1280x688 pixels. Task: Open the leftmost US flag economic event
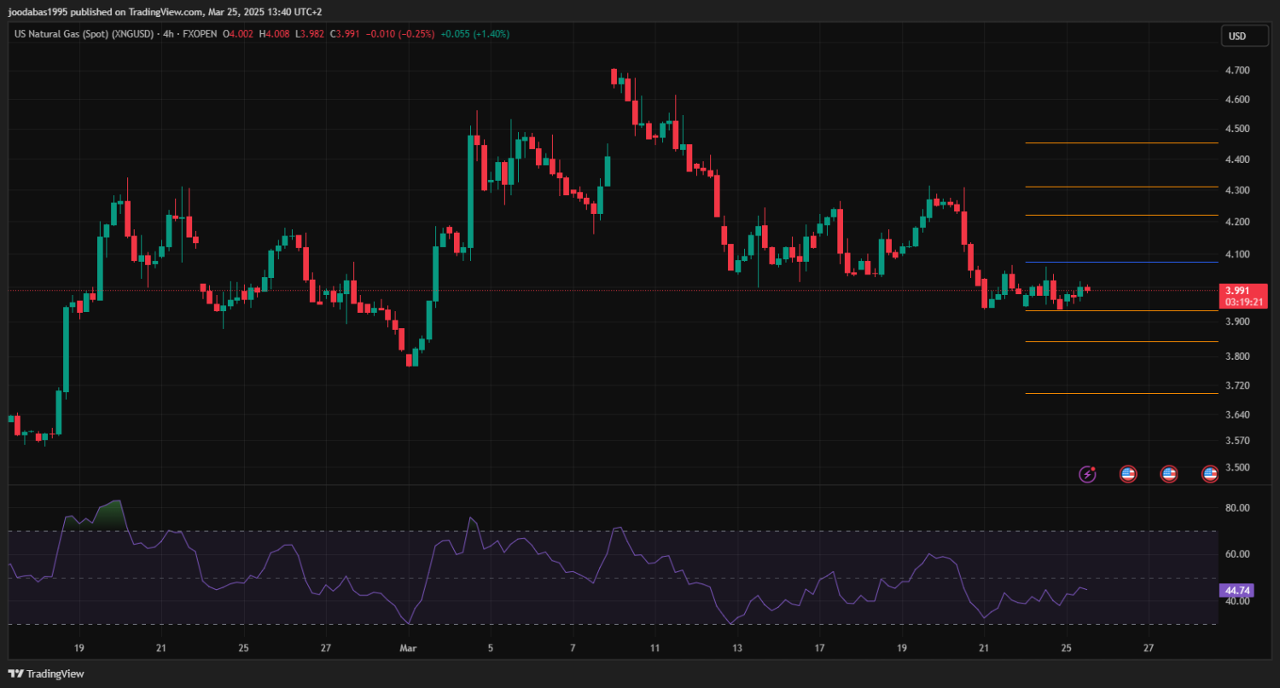tap(1128, 474)
